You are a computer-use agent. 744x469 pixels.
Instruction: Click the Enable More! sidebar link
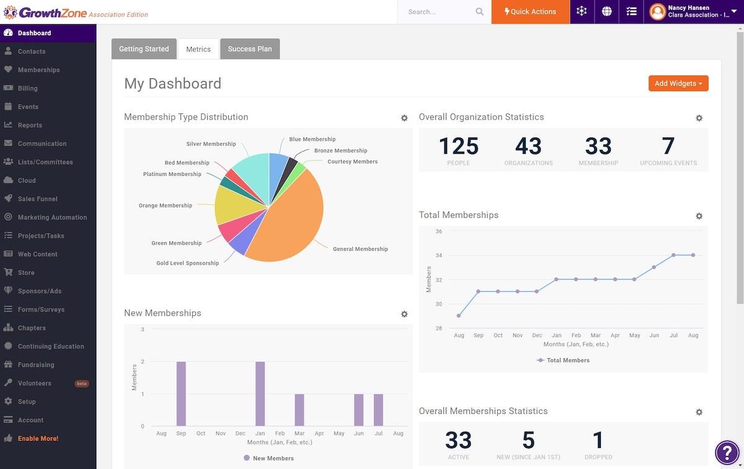coord(38,439)
